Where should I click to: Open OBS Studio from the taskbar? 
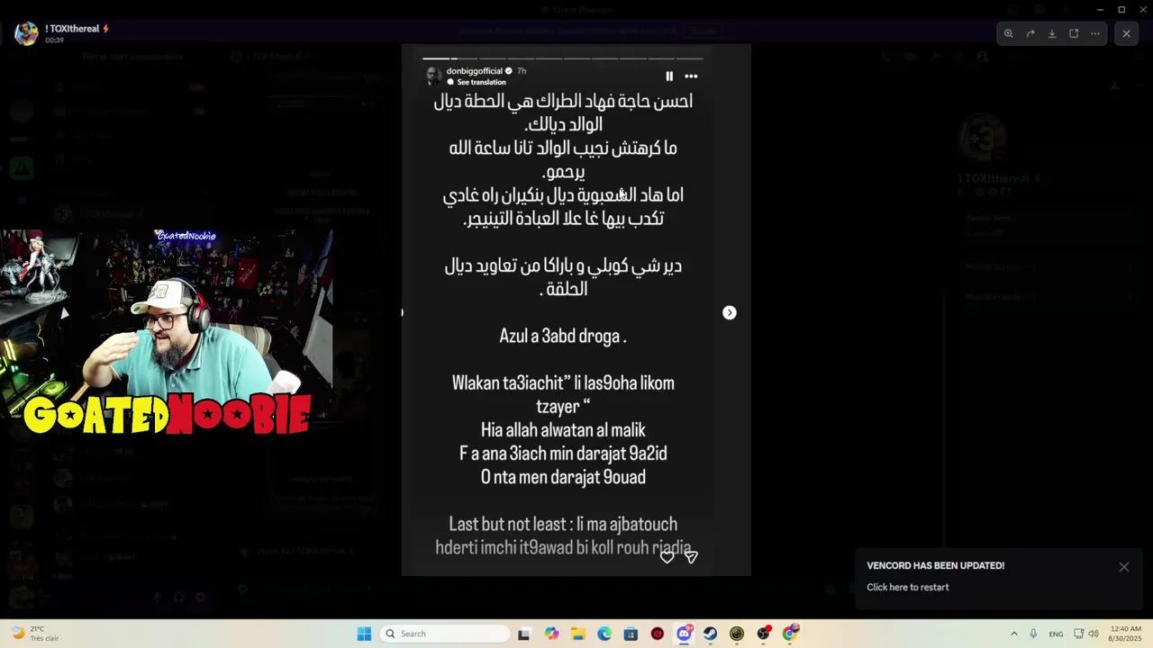tap(764, 634)
